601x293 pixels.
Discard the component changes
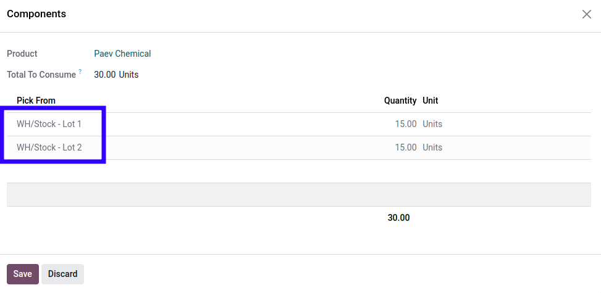click(62, 274)
